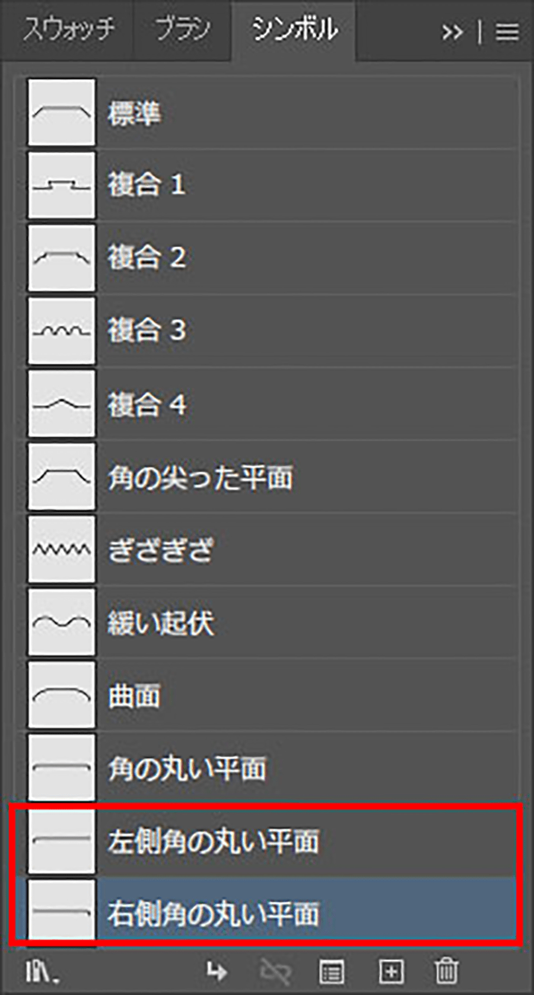The image size is (534, 995).
Task: Select the シンボル tab
Action: click(x=294, y=30)
